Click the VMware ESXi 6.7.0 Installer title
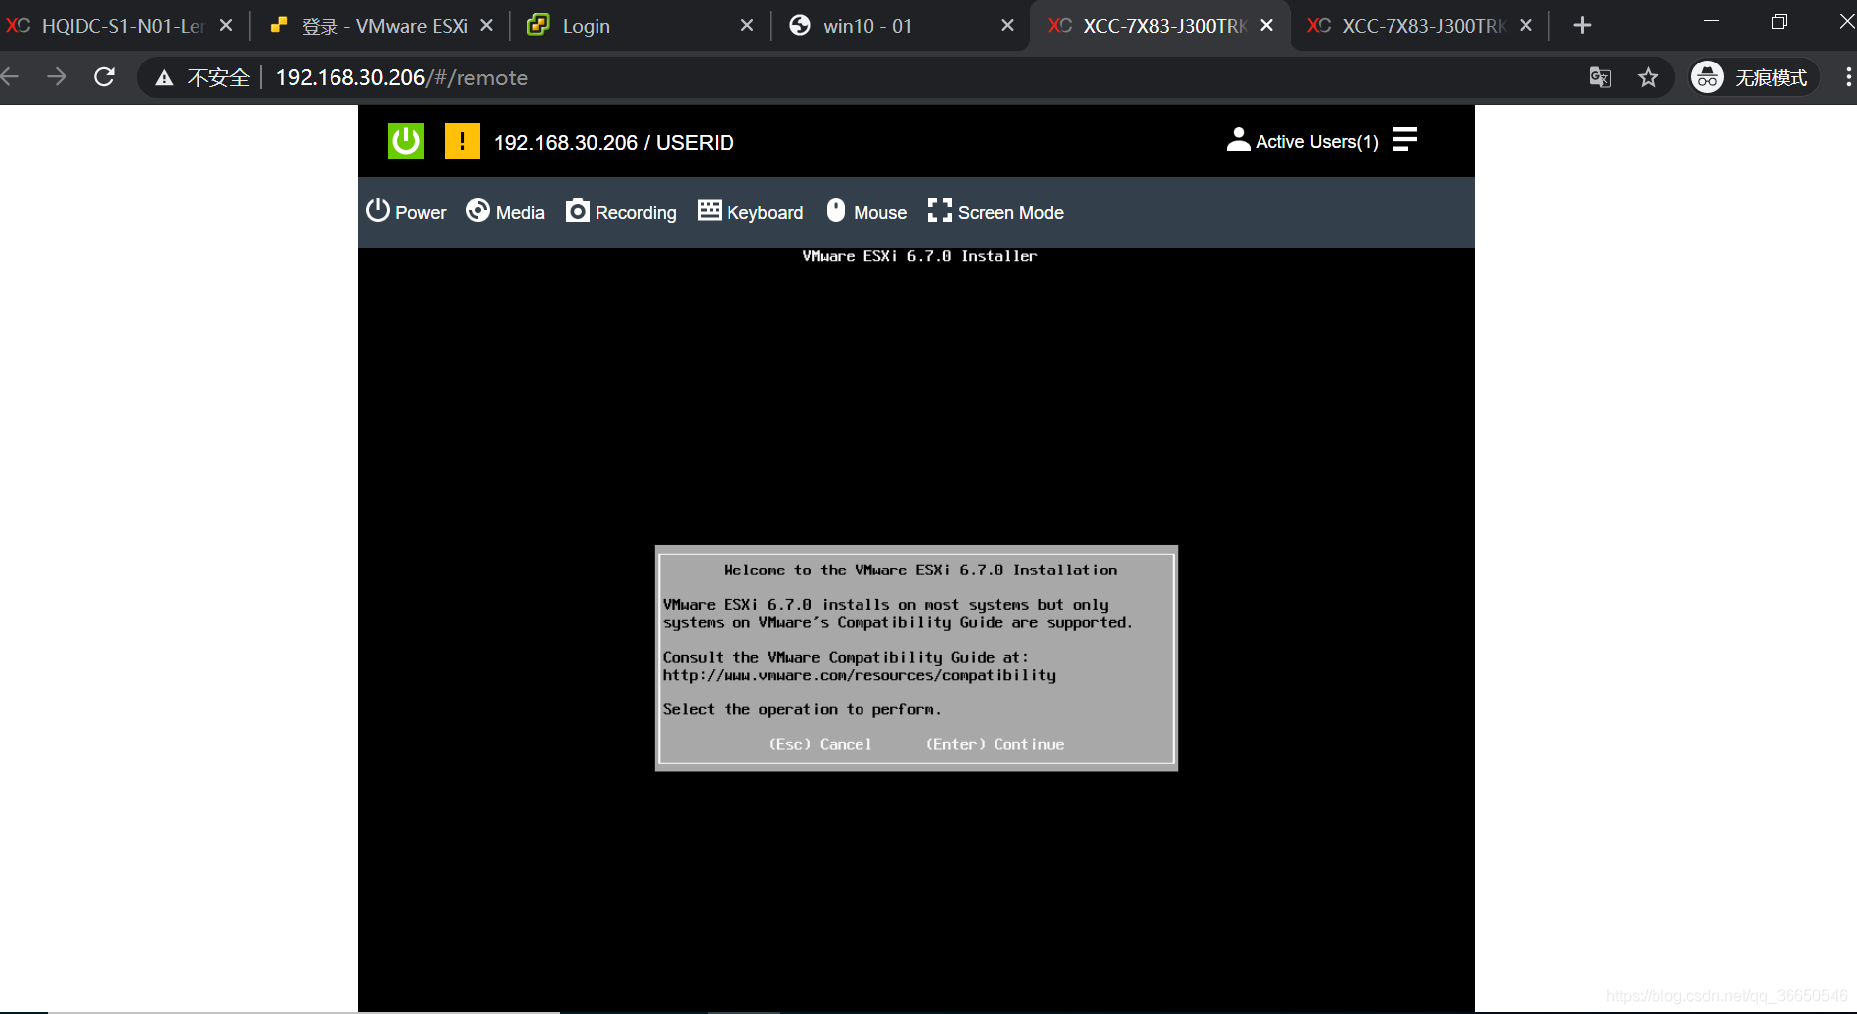This screenshot has height=1014, width=1857. [920, 256]
